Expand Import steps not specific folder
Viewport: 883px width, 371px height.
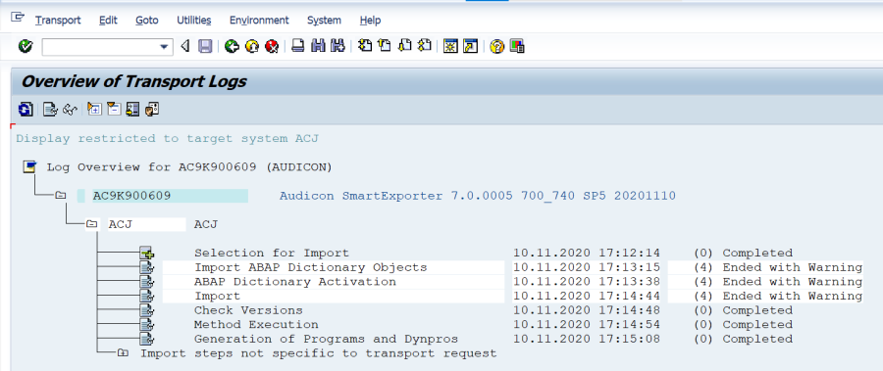tap(123, 353)
